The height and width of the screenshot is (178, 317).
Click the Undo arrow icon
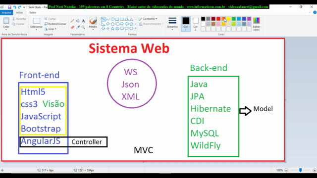pos(14,7)
